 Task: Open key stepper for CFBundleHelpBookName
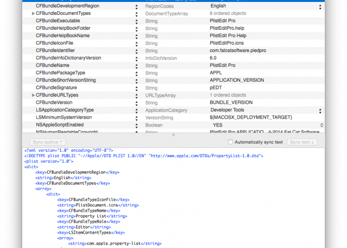(136, 37)
